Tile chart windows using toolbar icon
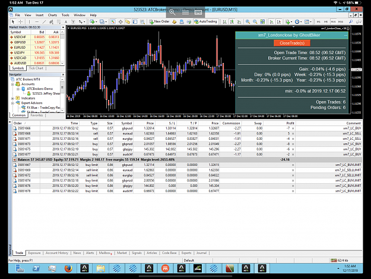Viewport: 371px width, 279px height. pyautogui.click(x=262, y=22)
